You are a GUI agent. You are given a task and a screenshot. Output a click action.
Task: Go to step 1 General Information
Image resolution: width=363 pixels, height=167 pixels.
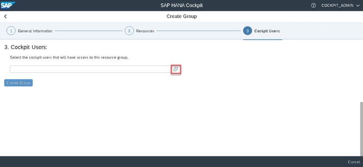coord(29,31)
